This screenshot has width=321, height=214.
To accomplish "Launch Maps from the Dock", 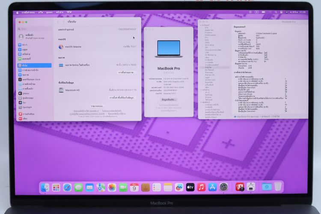I will [x=101, y=187].
